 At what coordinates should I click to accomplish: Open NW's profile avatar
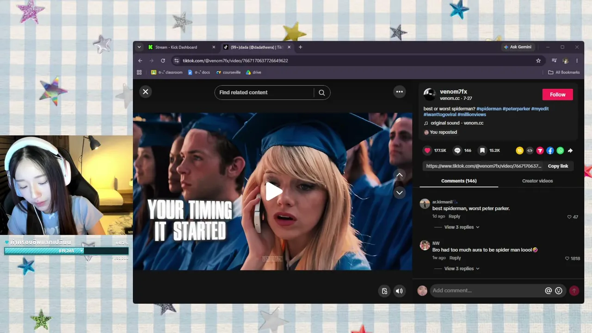(425, 245)
